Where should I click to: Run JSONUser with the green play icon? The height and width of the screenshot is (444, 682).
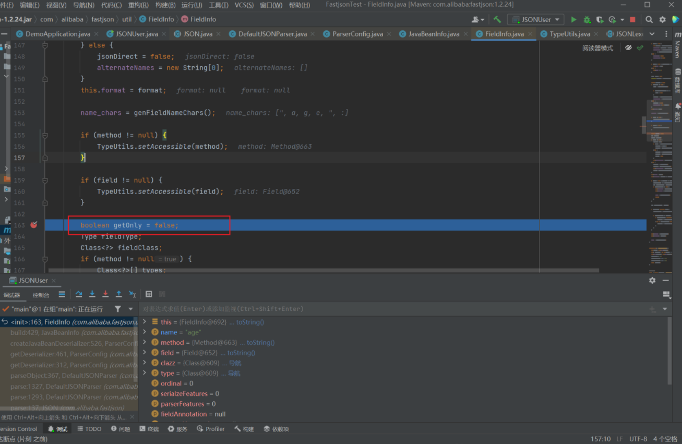(573, 19)
